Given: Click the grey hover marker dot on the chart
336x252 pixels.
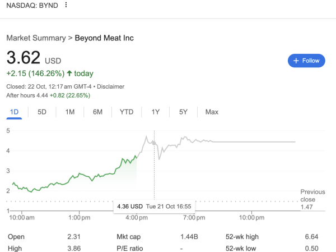Looking at the screenshot, I should [x=154, y=143].
